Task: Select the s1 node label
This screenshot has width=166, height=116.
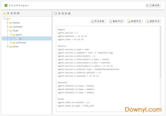Action: click(x=20, y=39)
